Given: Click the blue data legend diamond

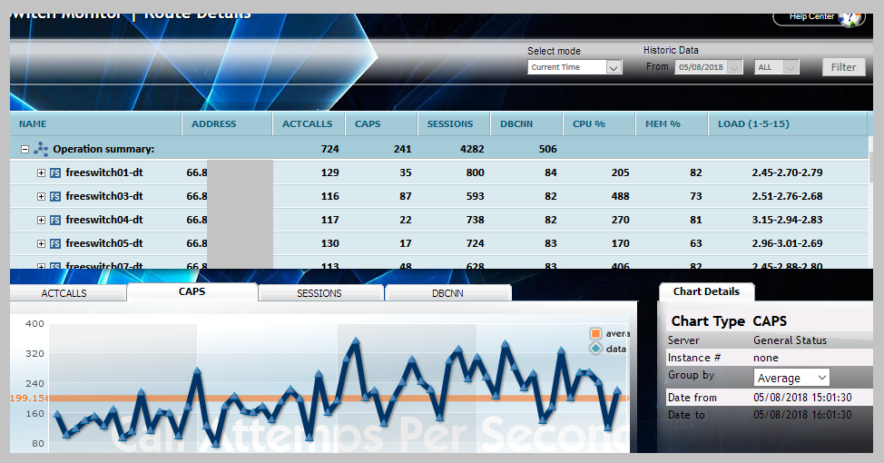Looking at the screenshot, I should click(595, 349).
